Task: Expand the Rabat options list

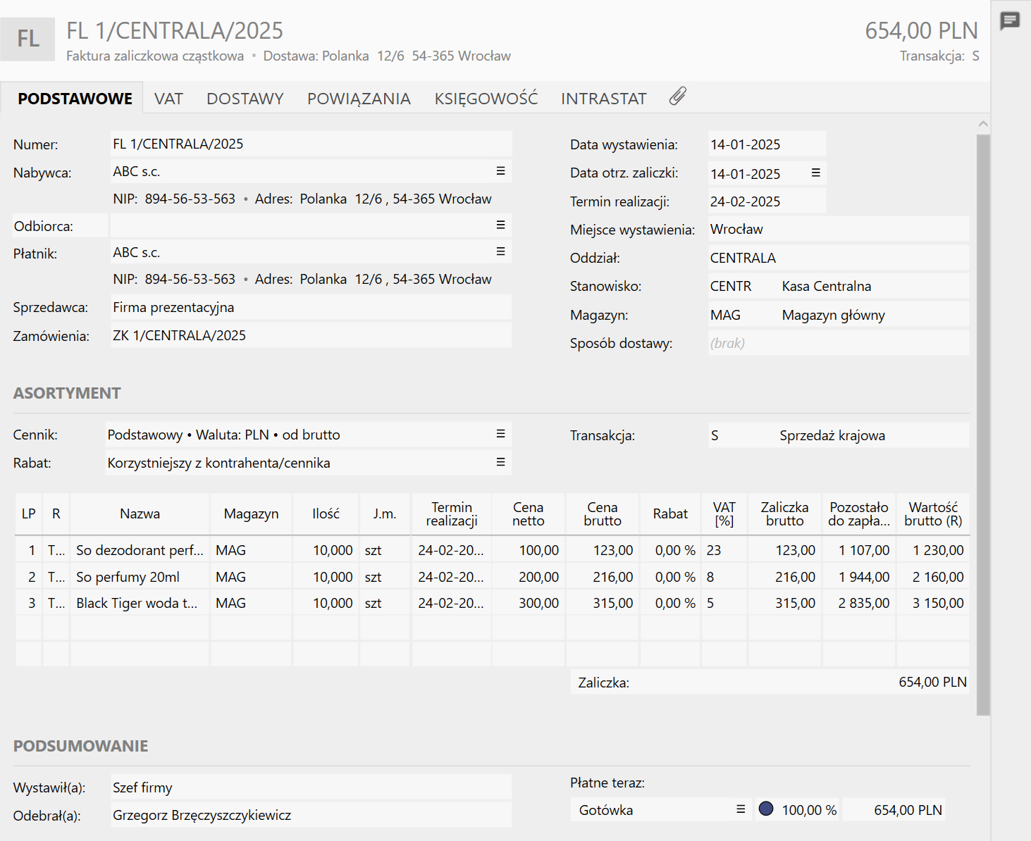Action: (500, 462)
